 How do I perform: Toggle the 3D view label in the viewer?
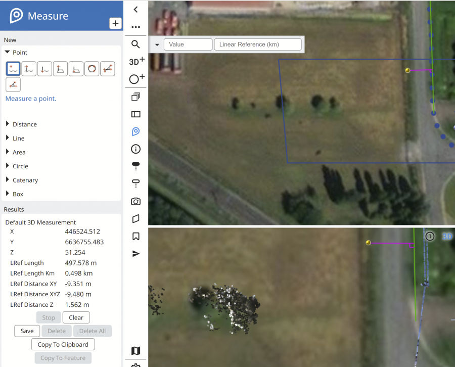447,237
